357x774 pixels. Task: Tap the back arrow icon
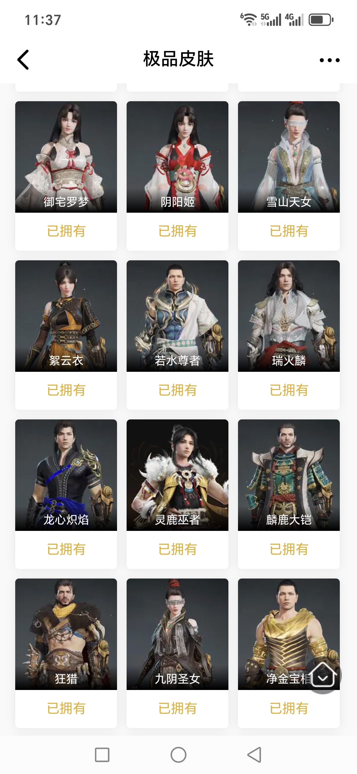tap(23, 60)
